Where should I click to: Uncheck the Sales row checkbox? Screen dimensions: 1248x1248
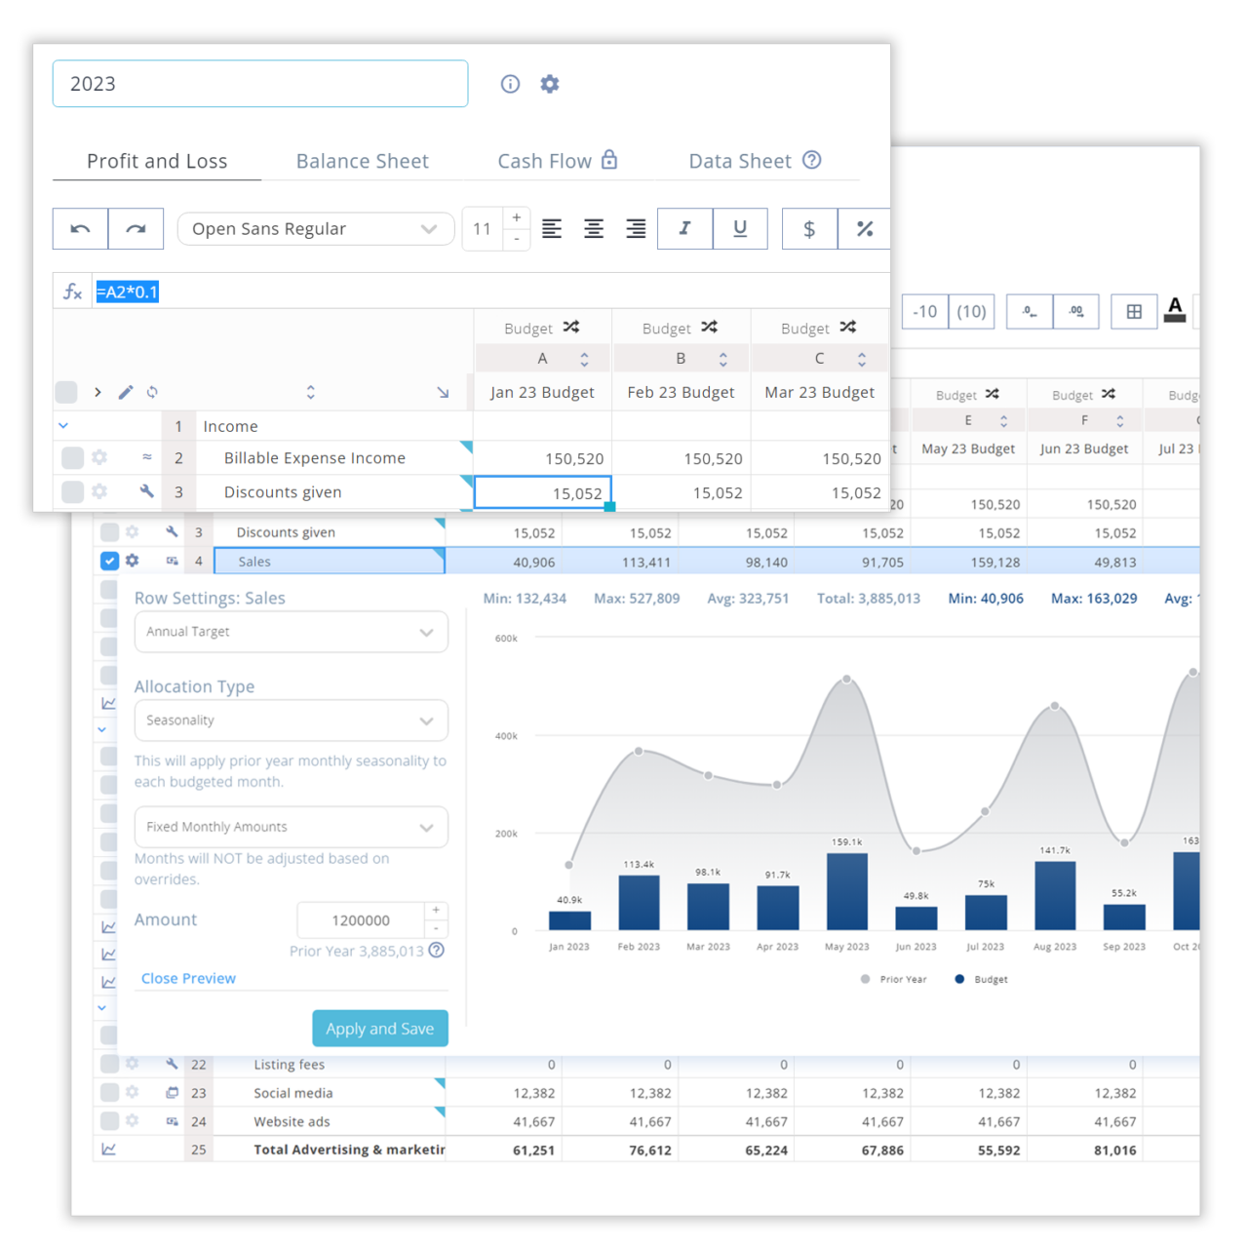point(108,561)
